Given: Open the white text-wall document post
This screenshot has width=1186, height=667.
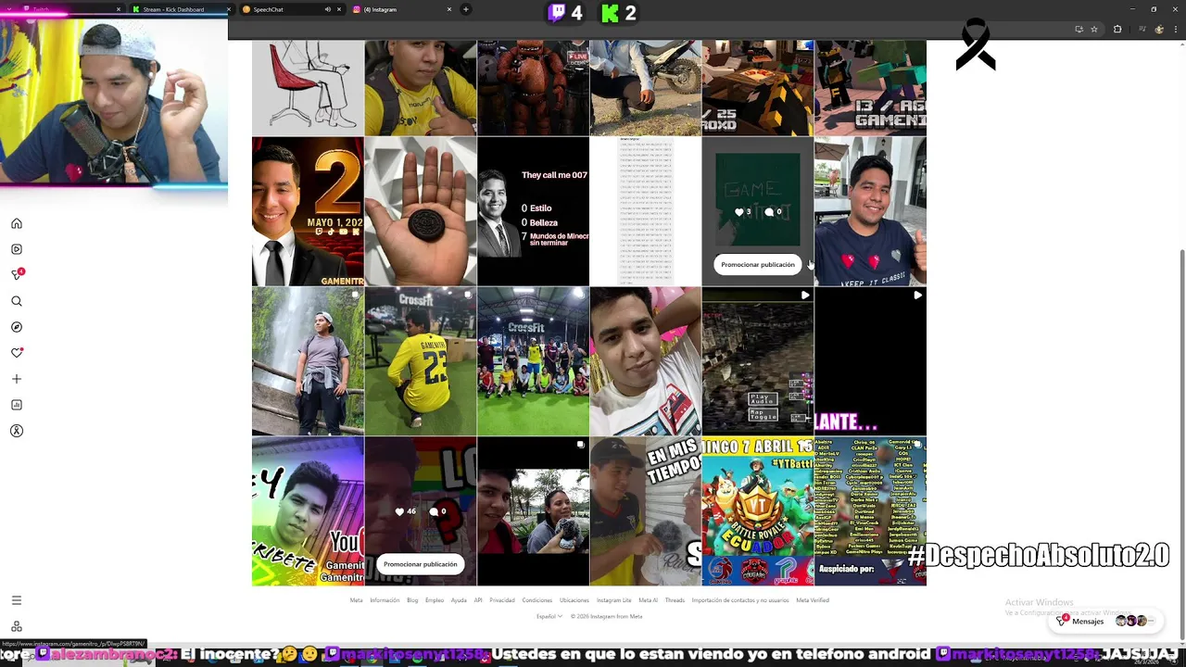Looking at the screenshot, I should coord(645,211).
